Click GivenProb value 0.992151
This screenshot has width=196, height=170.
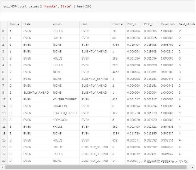167,140
